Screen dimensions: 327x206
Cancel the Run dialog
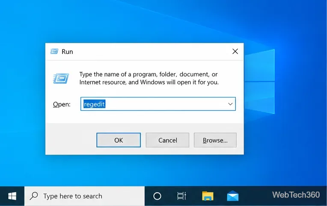point(167,140)
